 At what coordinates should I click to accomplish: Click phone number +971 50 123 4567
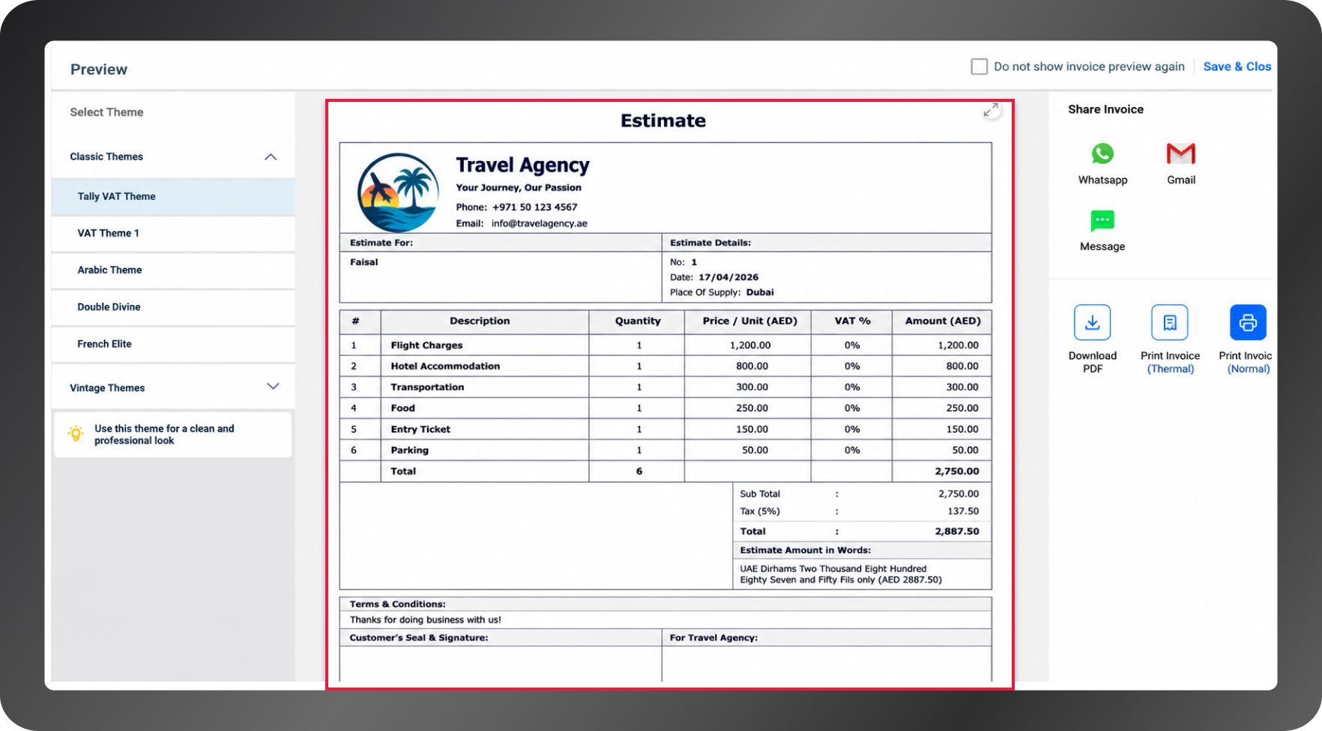click(534, 207)
